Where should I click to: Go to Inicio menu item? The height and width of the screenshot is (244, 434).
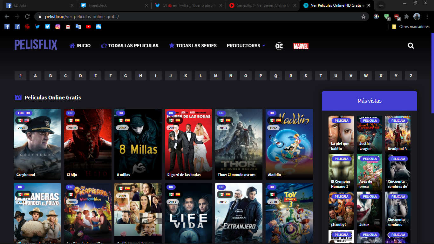(80, 46)
